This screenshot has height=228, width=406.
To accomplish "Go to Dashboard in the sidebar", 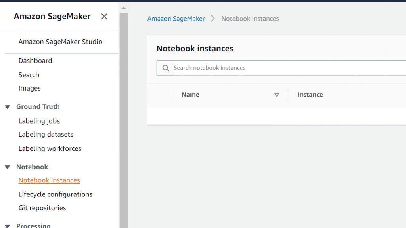I will click(35, 61).
